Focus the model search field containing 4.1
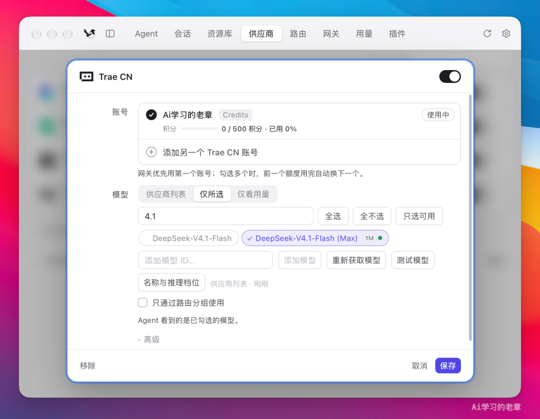The image size is (540, 419). [x=225, y=216]
